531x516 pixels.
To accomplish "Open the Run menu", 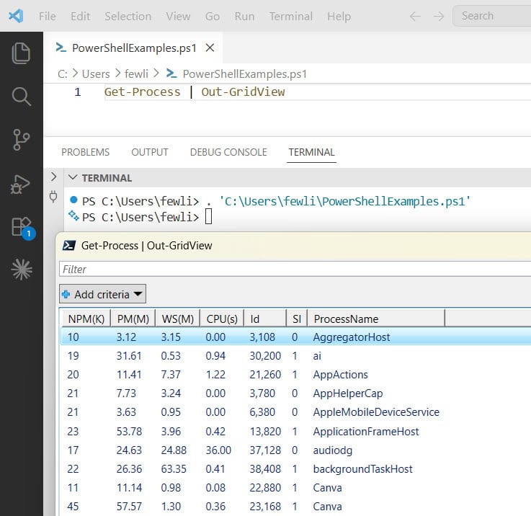I will [x=244, y=17].
